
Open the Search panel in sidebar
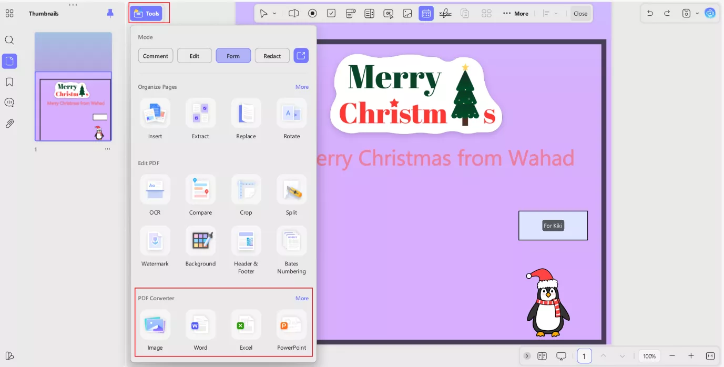click(9, 40)
